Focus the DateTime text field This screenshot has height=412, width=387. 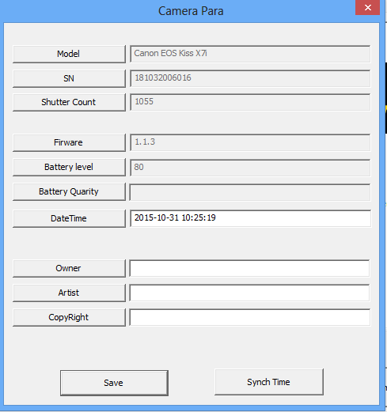click(250, 218)
